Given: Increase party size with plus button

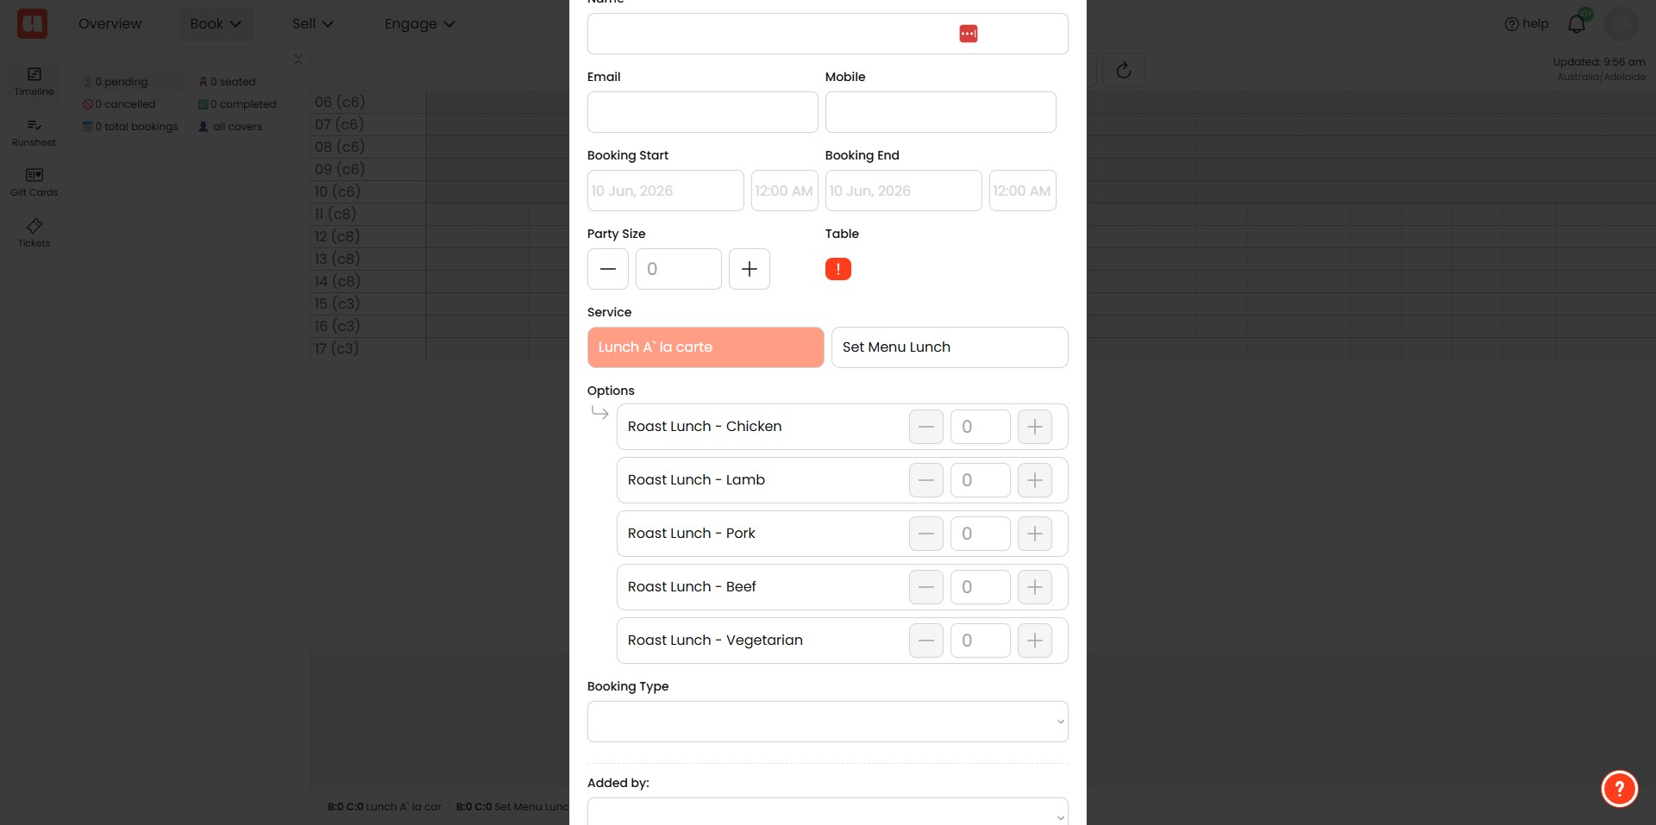Looking at the screenshot, I should click(750, 269).
